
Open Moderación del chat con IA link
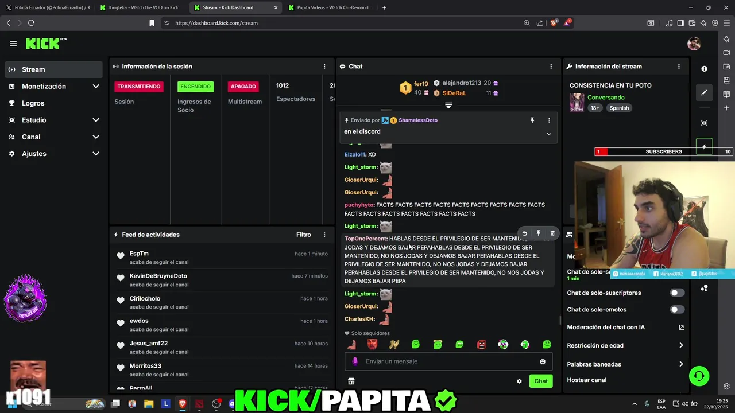point(625,328)
